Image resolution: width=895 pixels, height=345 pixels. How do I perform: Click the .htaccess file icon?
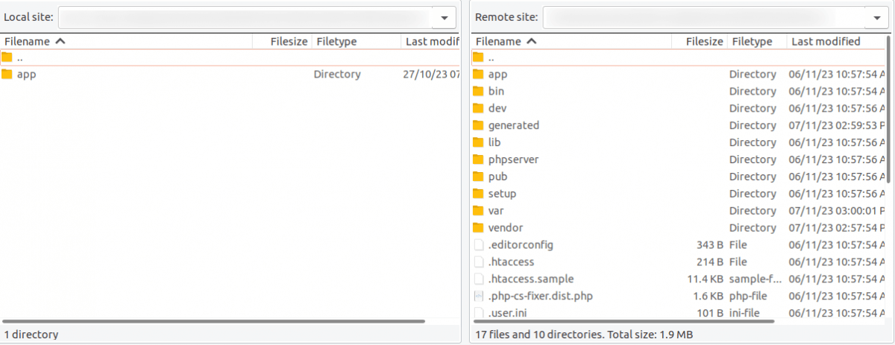[478, 262]
